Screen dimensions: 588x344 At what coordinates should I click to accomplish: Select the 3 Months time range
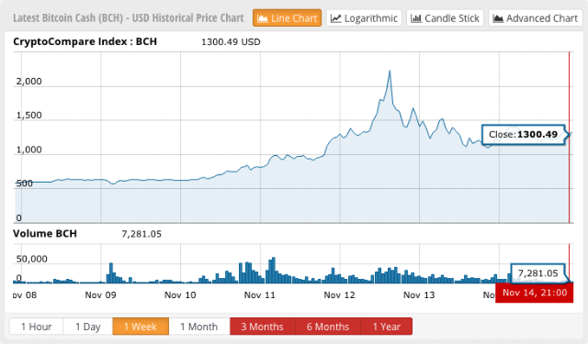pos(263,327)
